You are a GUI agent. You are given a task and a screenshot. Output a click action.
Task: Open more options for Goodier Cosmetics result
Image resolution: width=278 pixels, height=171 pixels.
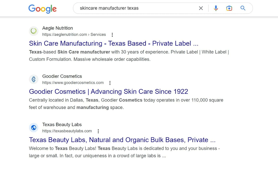[110, 83]
